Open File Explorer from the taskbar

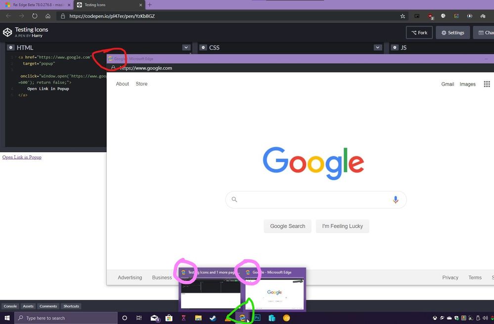pyautogui.click(x=198, y=318)
